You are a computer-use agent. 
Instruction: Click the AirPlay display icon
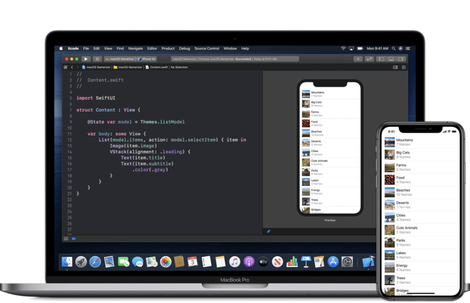tap(351, 49)
